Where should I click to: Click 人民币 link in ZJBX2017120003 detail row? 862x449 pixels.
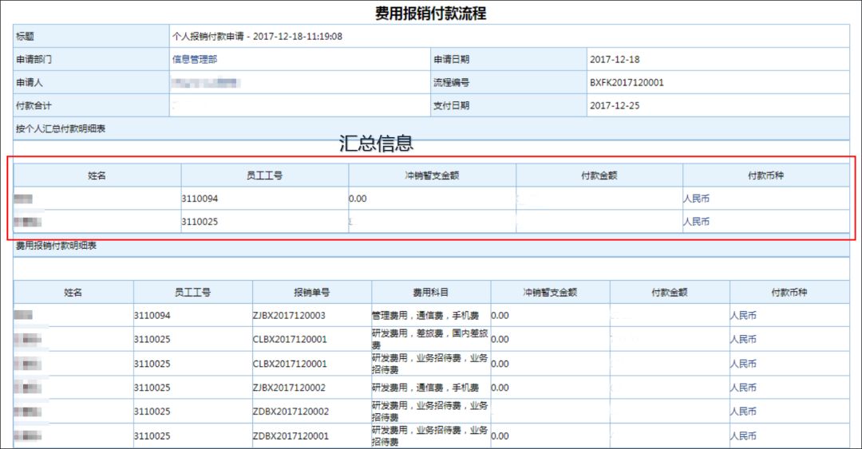[x=743, y=316]
